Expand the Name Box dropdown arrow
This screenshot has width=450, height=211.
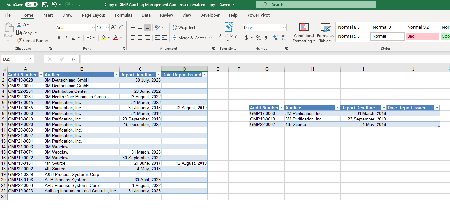(x=31, y=59)
